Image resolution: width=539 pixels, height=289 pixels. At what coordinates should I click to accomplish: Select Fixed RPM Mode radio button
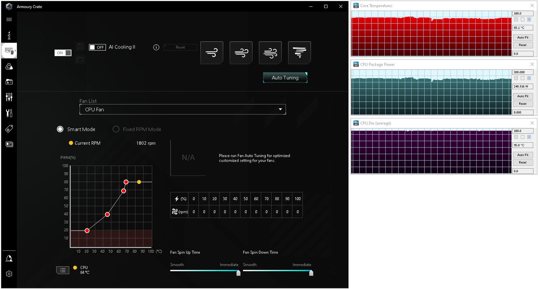coord(116,129)
